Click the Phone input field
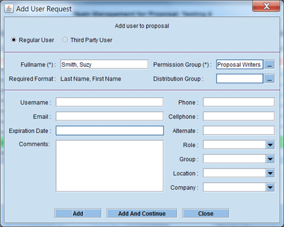 pyautogui.click(x=239, y=102)
